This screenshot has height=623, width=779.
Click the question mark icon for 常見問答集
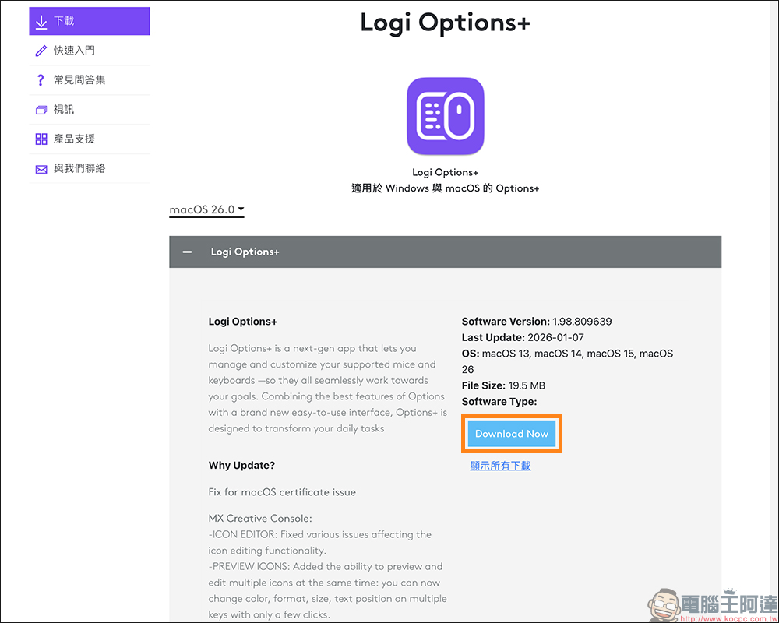pos(41,79)
